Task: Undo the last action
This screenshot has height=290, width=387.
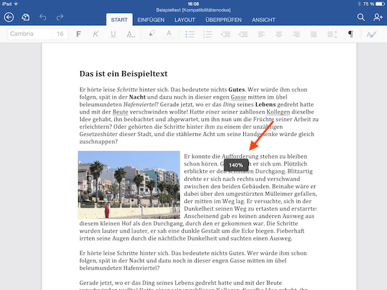Action: [x=43, y=17]
